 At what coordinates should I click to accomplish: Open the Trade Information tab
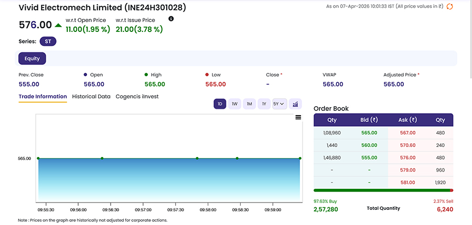[43, 97]
